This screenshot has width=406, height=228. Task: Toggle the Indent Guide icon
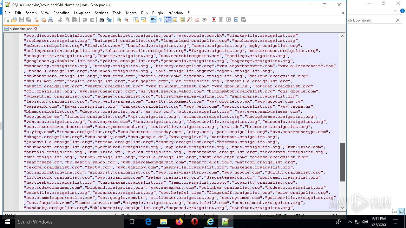(168, 20)
